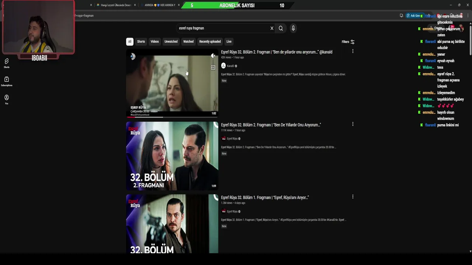Open the KanalD channel avatar
The width and height of the screenshot is (472, 265).
point(223,66)
